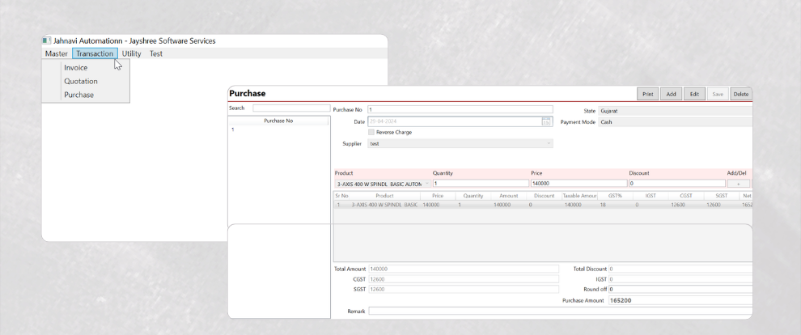The width and height of the screenshot is (801, 335).
Task: Click the plus Add/Del button
Action: [738, 184]
